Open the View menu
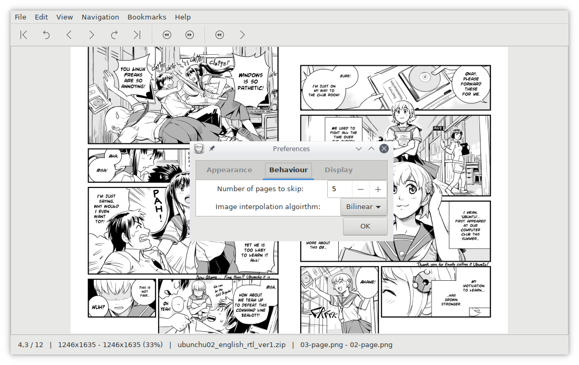 pos(65,17)
